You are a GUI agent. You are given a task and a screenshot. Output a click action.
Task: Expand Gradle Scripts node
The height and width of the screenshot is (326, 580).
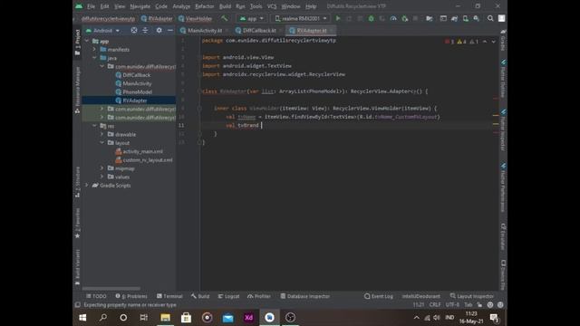87,185
